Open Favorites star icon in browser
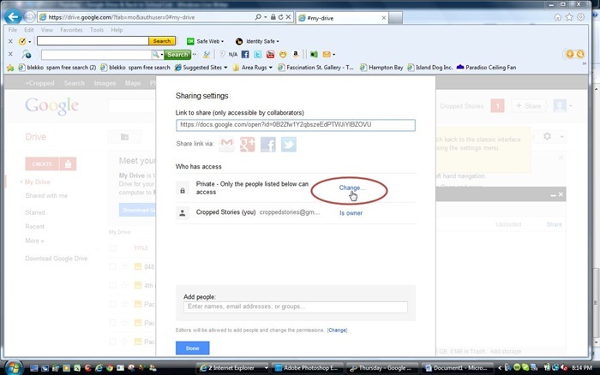Image resolution: width=600 pixels, height=375 pixels. click(569, 17)
